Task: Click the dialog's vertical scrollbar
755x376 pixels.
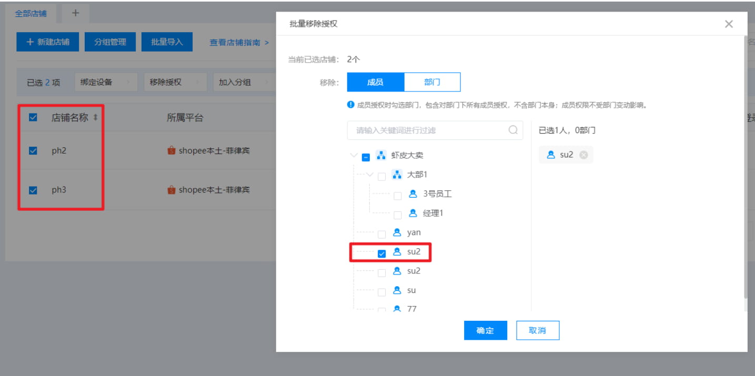Action: coord(745,168)
